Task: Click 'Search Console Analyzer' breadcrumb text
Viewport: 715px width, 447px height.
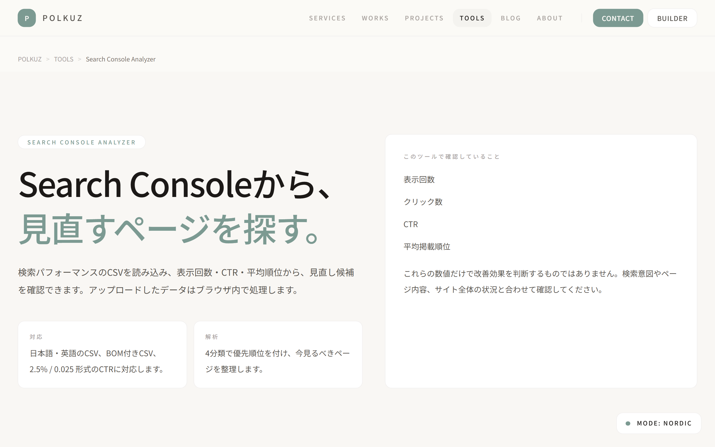Action: click(121, 59)
